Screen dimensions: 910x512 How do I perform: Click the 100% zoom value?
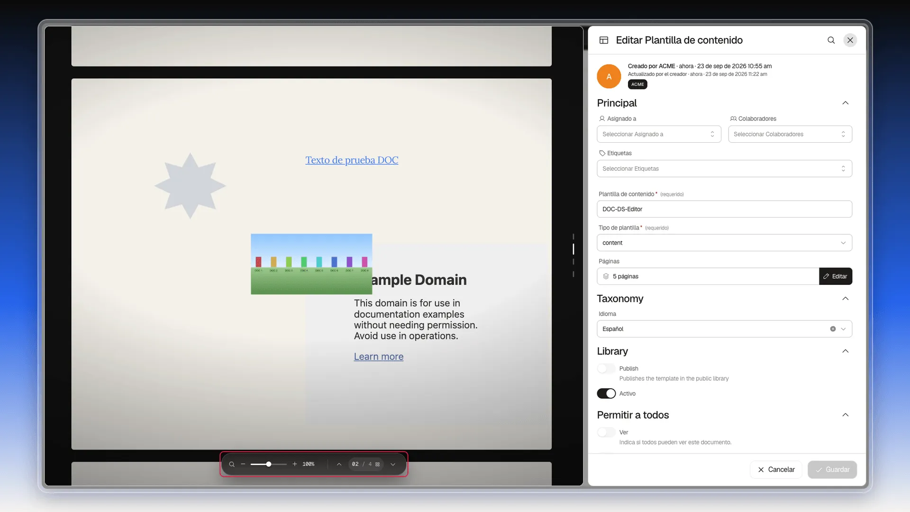[x=309, y=464]
